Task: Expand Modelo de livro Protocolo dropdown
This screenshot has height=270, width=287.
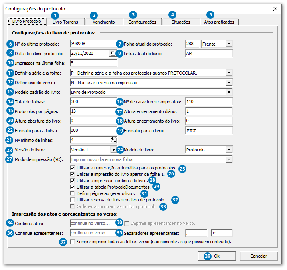Action: tap(229, 150)
